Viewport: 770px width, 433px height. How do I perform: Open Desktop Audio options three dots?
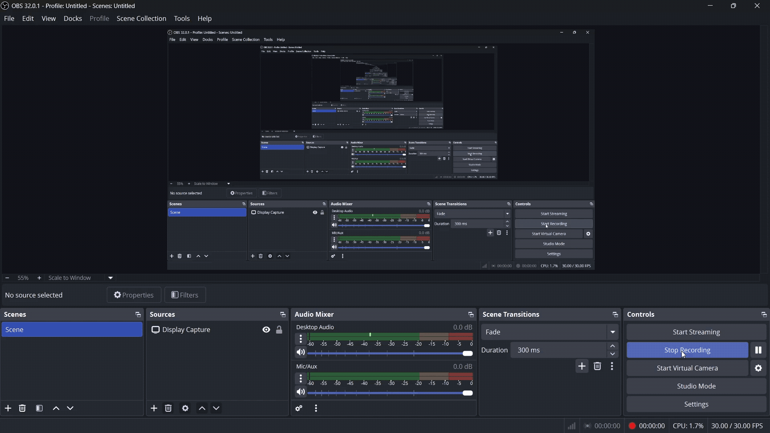(301, 339)
